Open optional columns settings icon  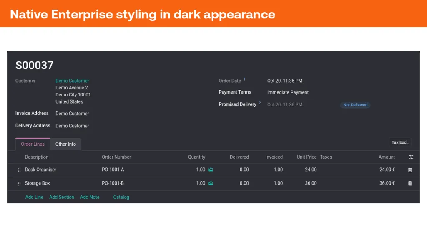click(x=411, y=157)
